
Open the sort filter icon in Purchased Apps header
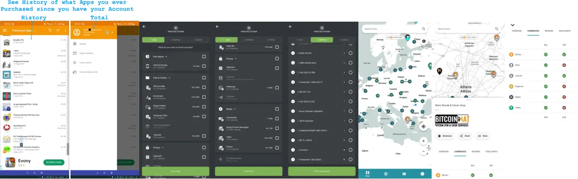[58, 30]
